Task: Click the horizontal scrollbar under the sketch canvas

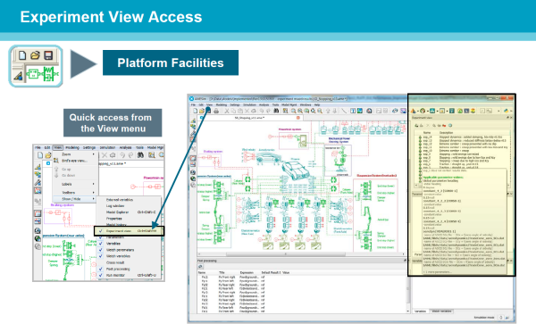Action: tap(300, 254)
